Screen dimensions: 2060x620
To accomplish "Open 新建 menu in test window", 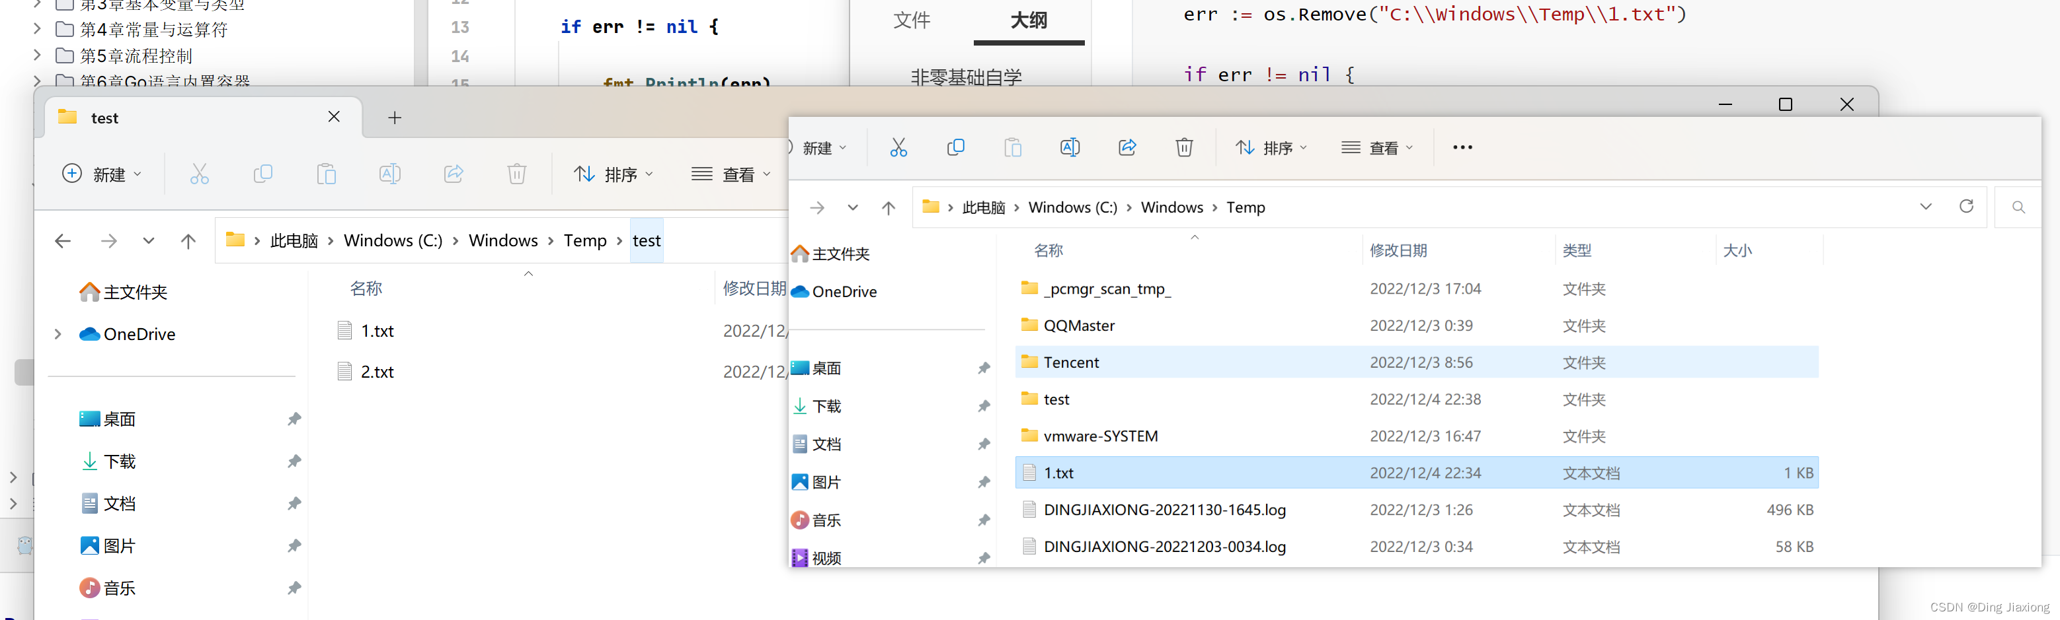I will [102, 174].
